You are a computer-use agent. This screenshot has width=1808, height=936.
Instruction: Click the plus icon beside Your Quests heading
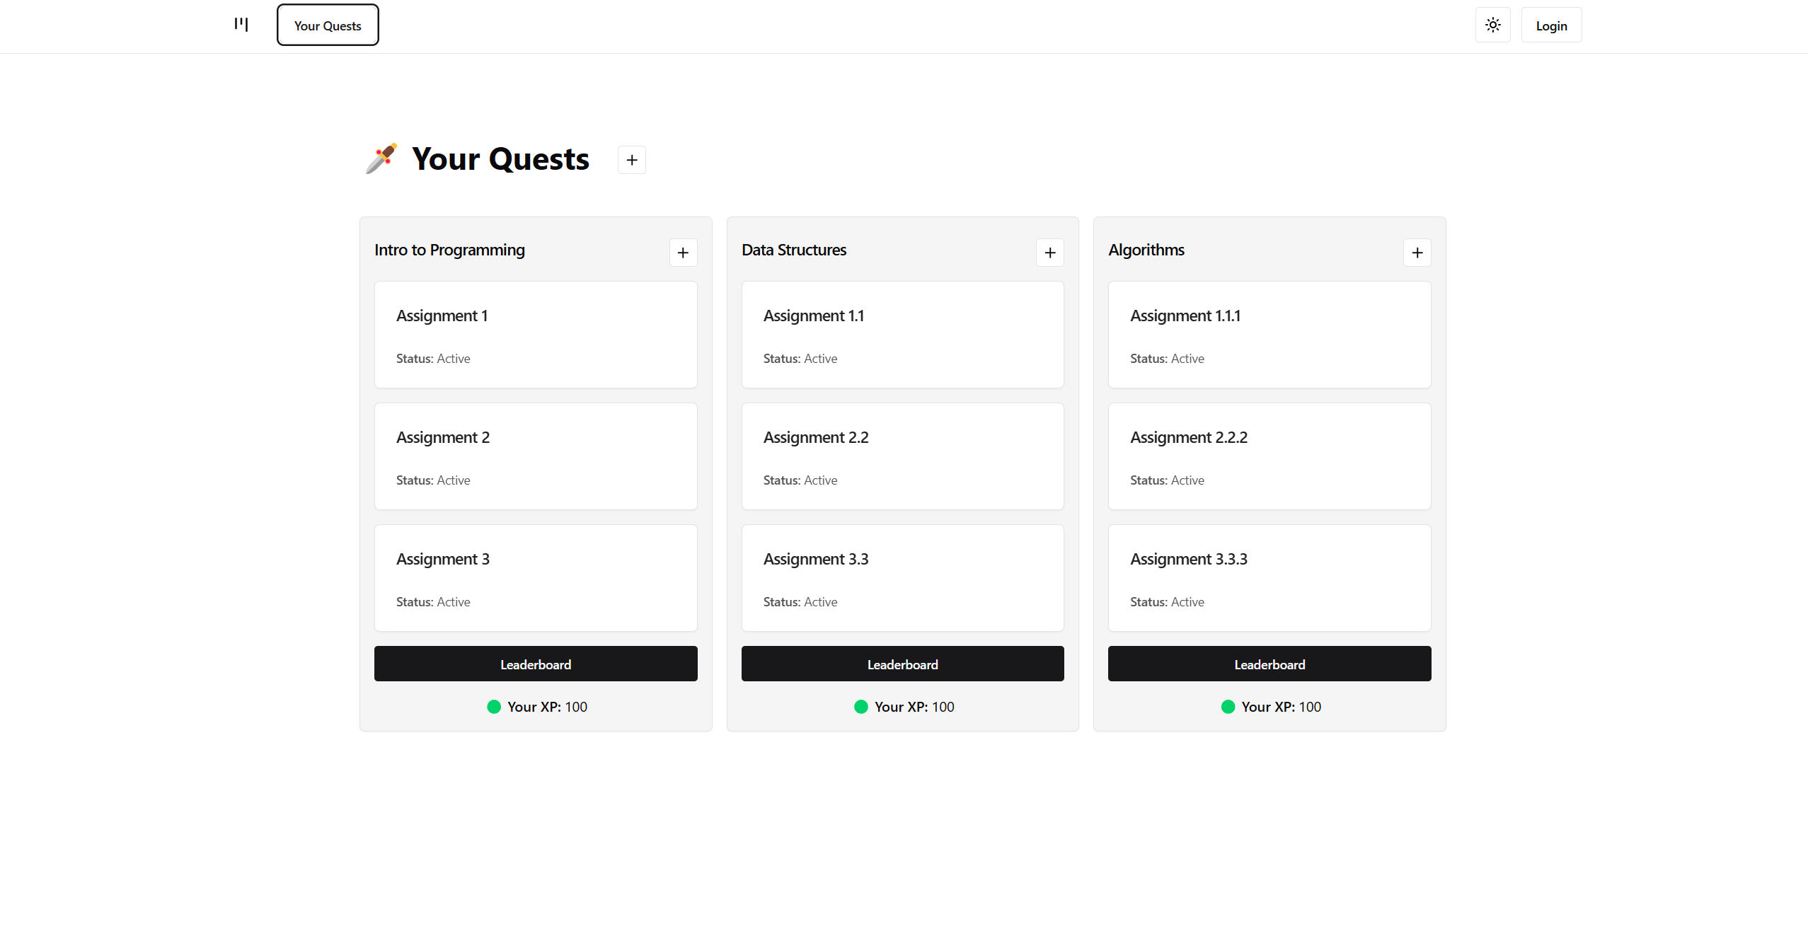coord(631,160)
